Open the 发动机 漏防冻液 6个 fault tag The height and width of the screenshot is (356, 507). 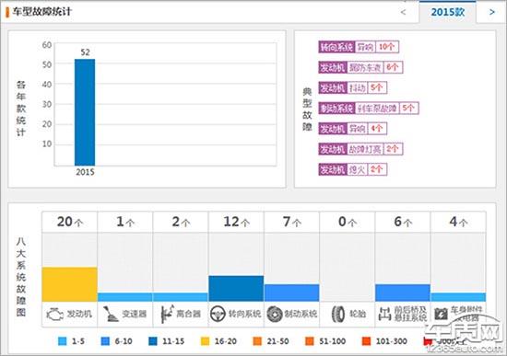pos(360,67)
